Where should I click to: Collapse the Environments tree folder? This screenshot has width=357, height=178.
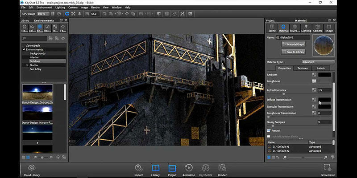click(24, 49)
